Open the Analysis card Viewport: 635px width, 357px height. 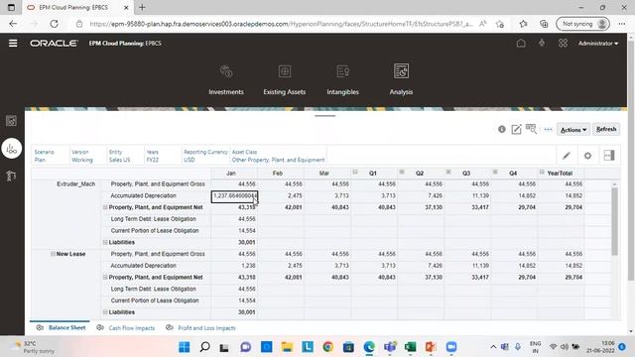(401, 79)
